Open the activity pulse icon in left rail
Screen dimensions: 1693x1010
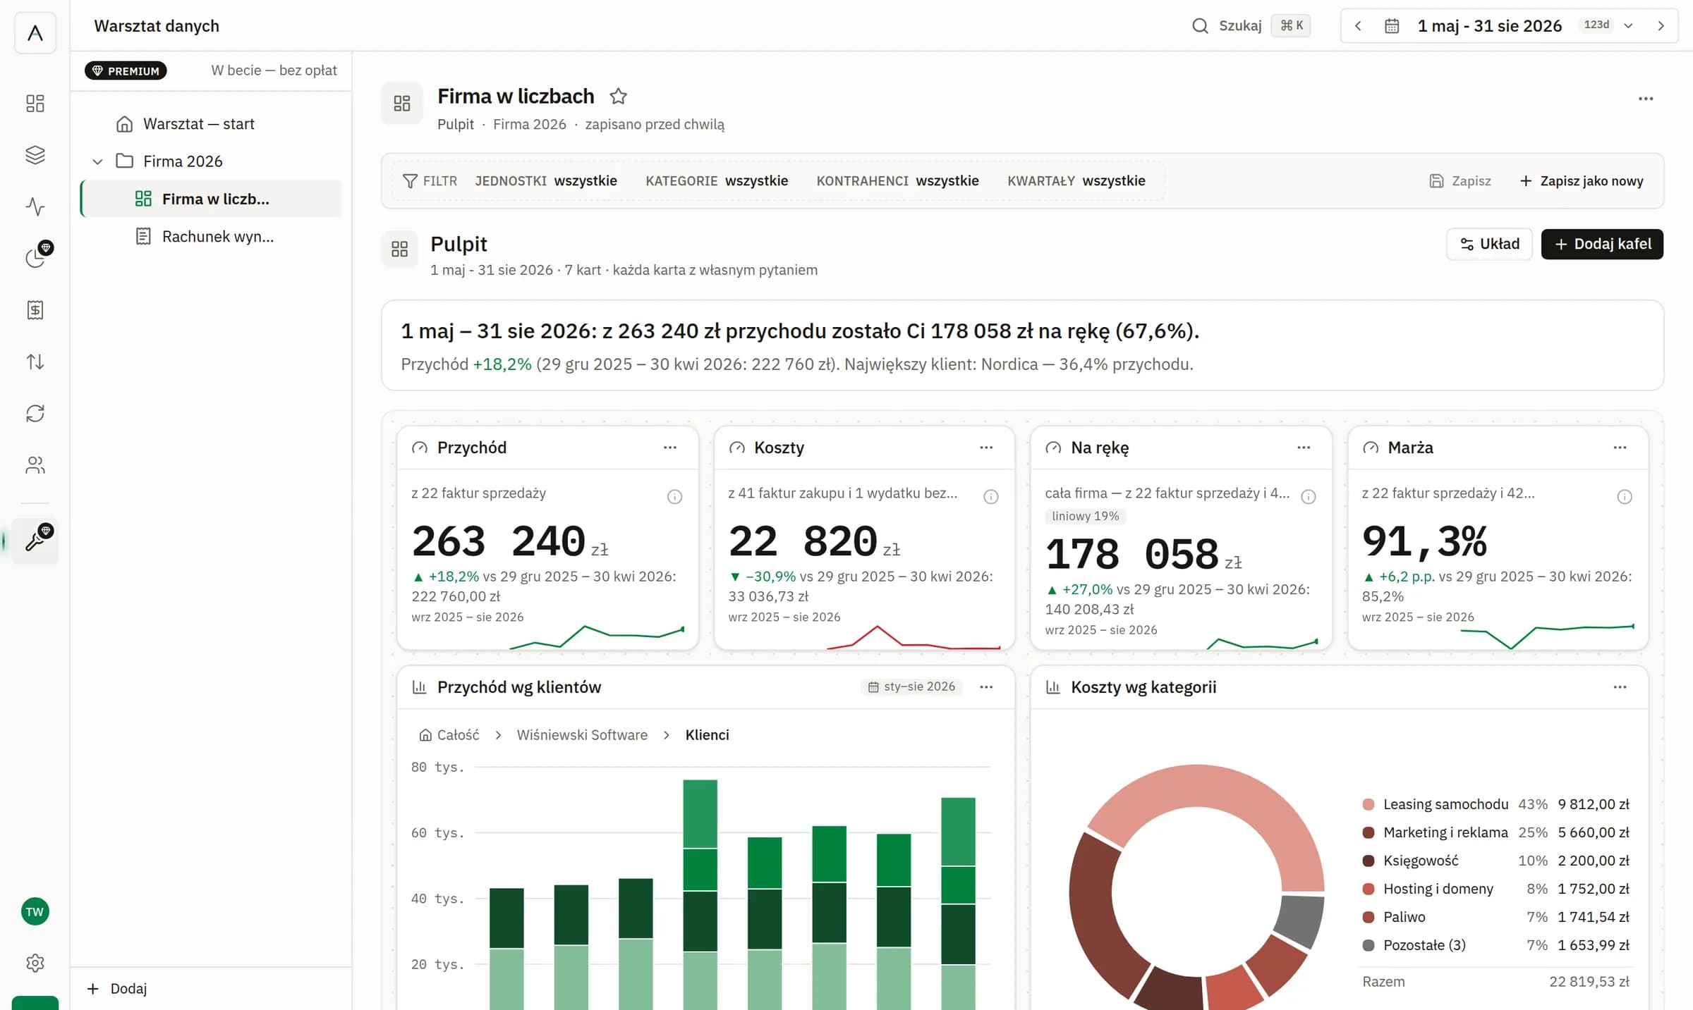click(35, 207)
